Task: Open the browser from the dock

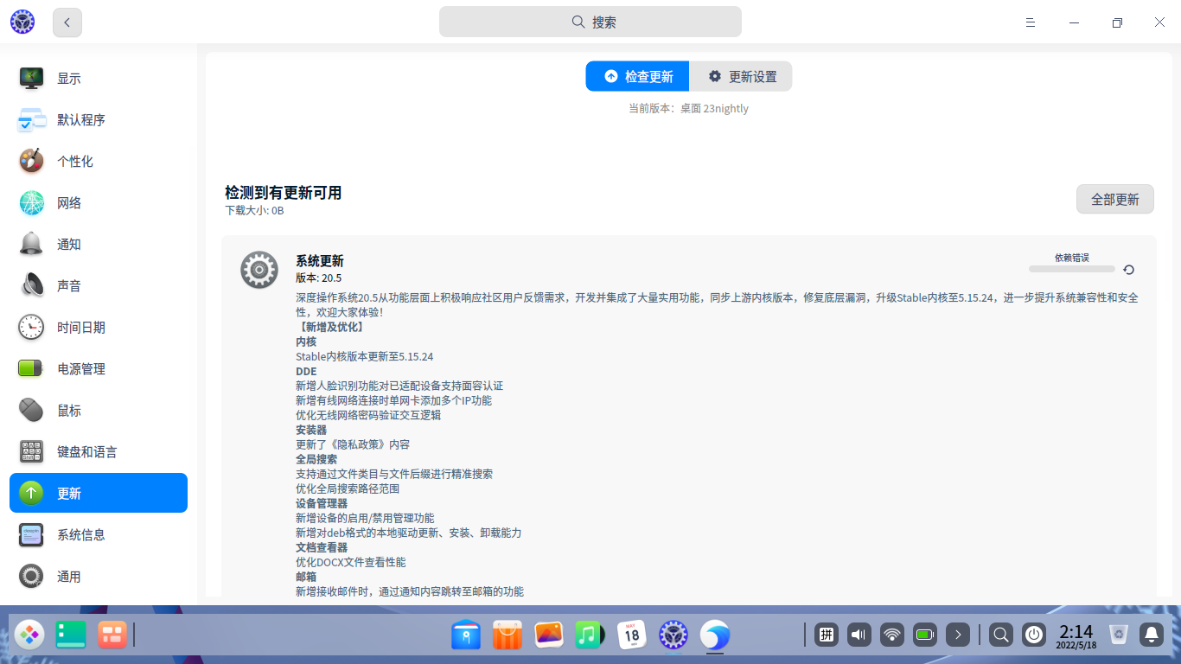Action: pos(715,635)
